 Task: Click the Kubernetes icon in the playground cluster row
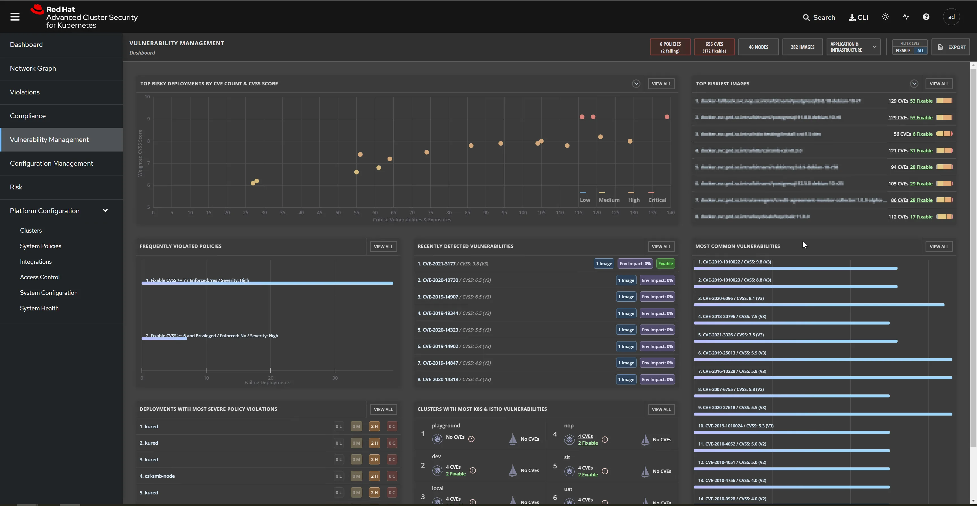click(x=437, y=439)
